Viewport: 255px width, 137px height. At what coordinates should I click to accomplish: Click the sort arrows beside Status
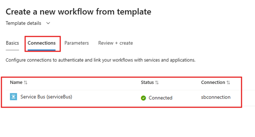[157, 83]
